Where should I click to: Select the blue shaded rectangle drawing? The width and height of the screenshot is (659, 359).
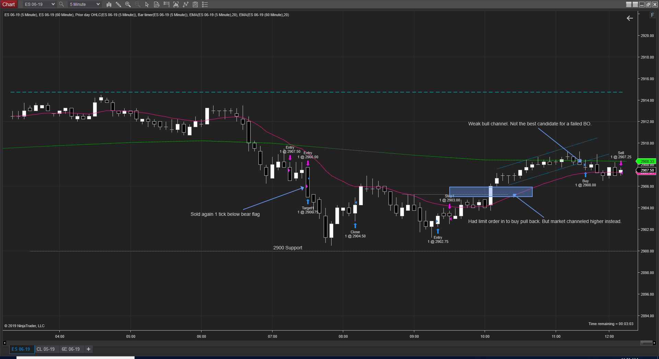point(491,192)
